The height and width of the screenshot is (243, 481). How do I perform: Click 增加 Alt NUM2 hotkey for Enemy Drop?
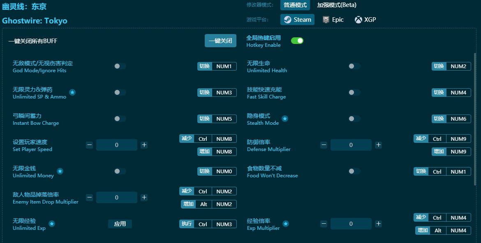tap(209, 204)
